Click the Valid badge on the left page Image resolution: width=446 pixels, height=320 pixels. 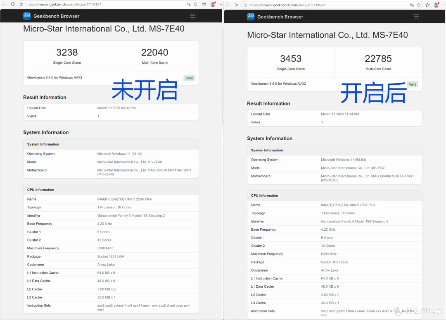point(189,78)
